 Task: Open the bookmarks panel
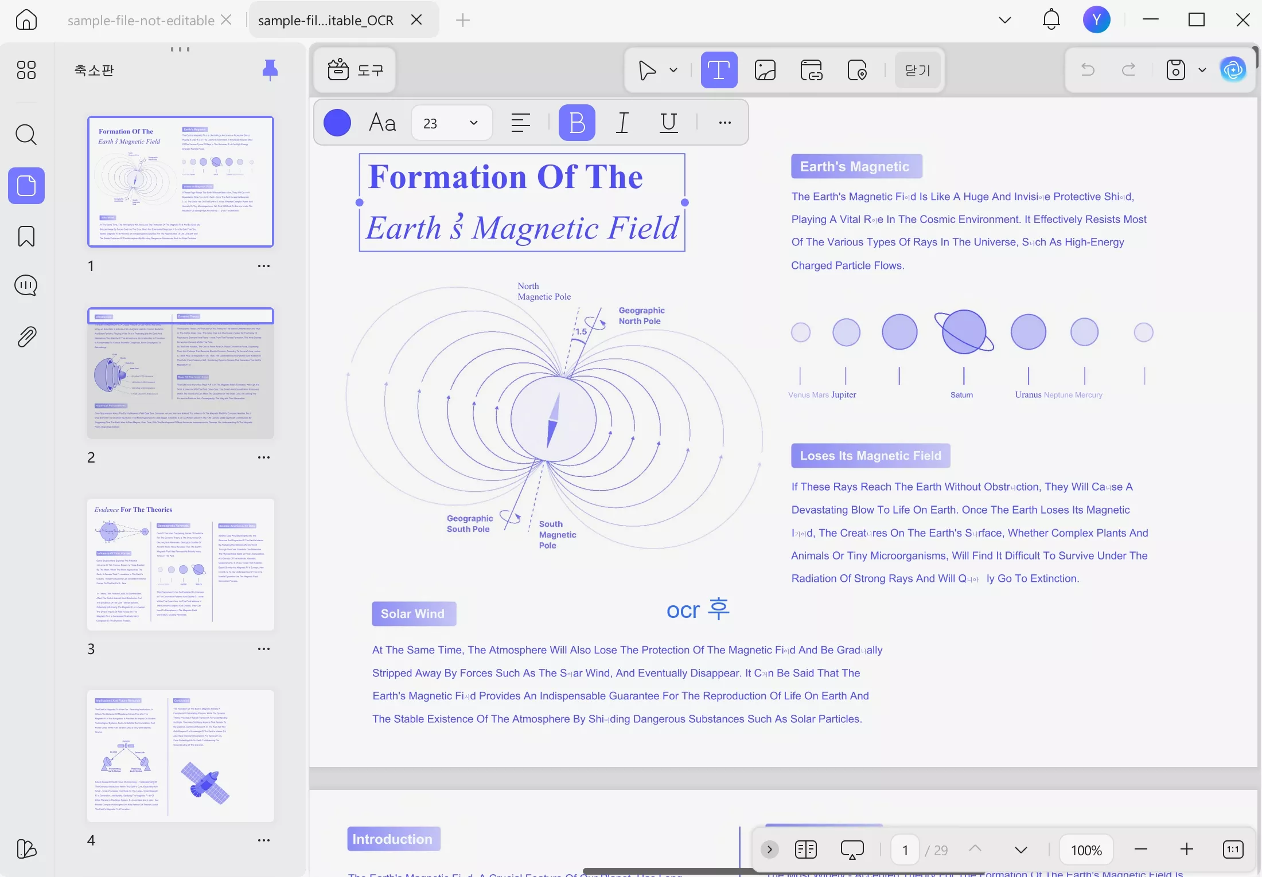point(26,236)
